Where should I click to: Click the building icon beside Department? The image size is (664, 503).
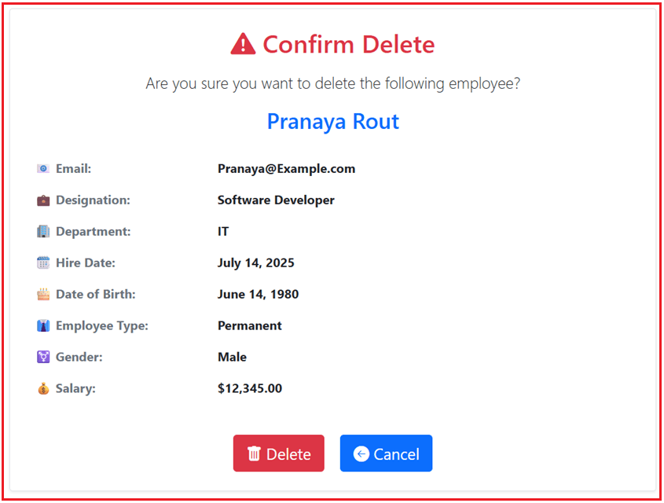tap(43, 232)
